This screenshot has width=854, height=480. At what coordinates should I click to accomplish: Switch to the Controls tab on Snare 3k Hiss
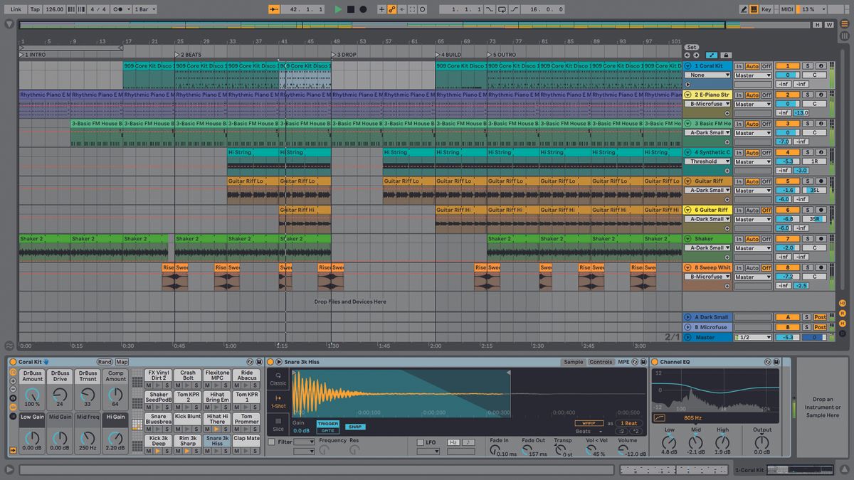click(601, 362)
